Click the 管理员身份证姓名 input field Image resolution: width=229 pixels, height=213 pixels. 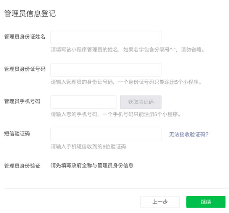(x=106, y=37)
